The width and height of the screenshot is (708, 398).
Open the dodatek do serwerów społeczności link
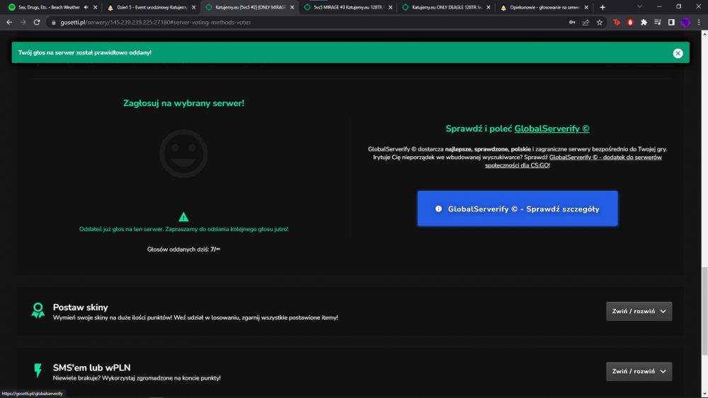pos(573,161)
